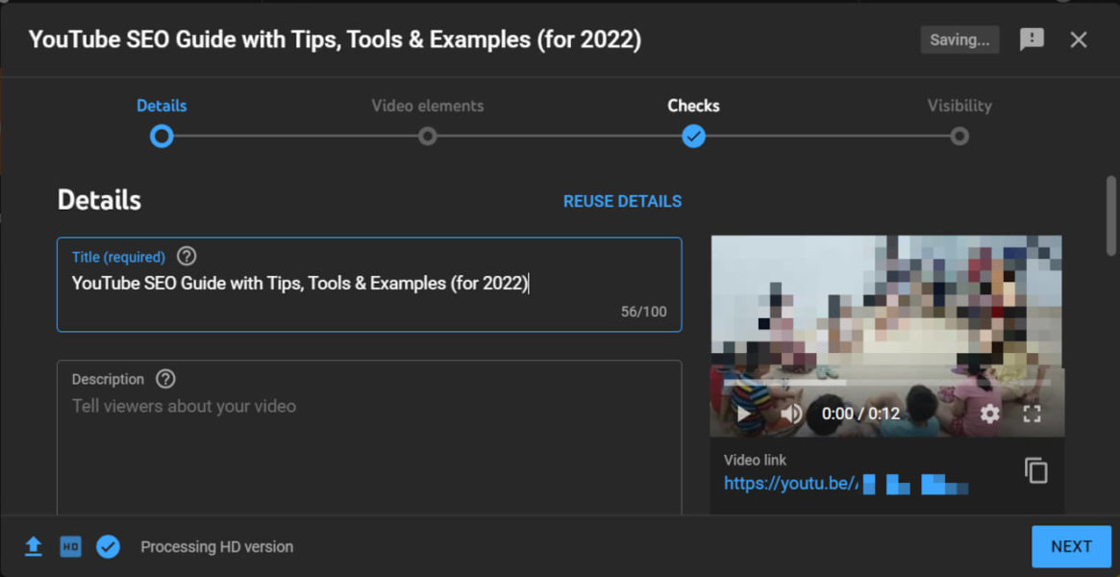The image size is (1120, 577).
Task: Open the playback settings gear menu
Action: 989,413
